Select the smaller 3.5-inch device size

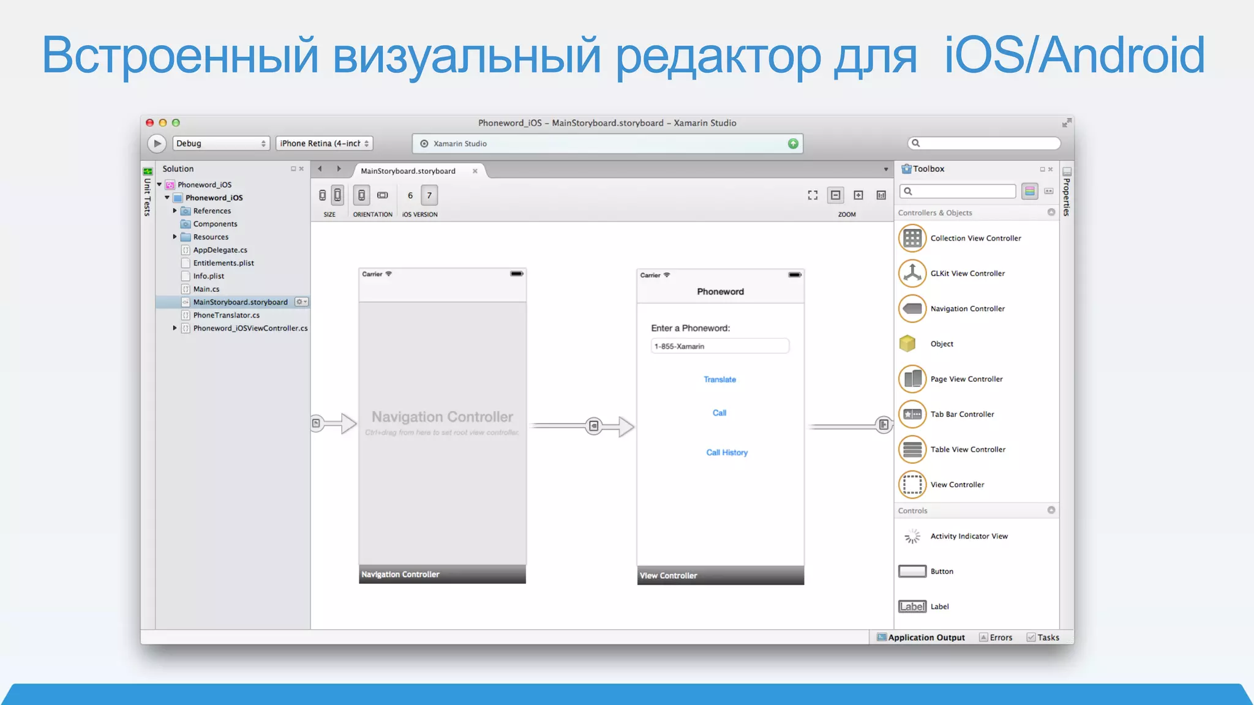click(x=322, y=195)
